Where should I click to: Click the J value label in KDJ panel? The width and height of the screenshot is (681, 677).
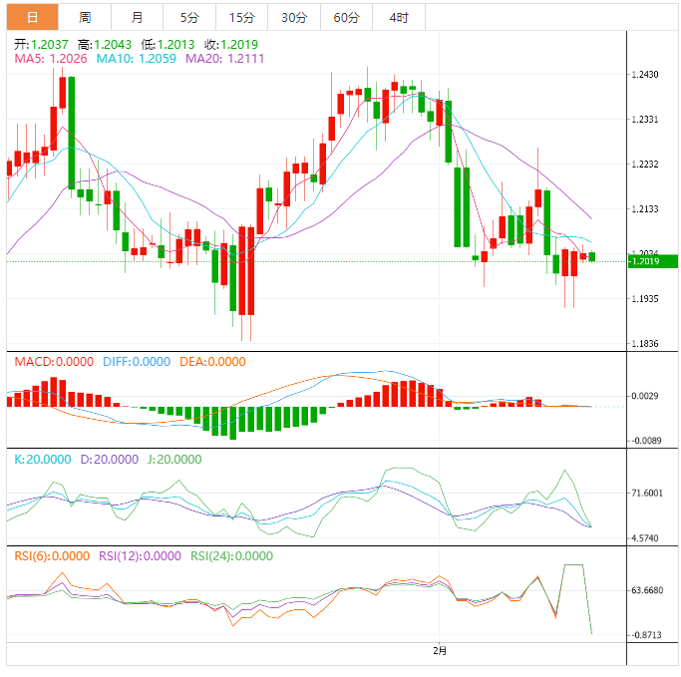pyautogui.click(x=171, y=460)
